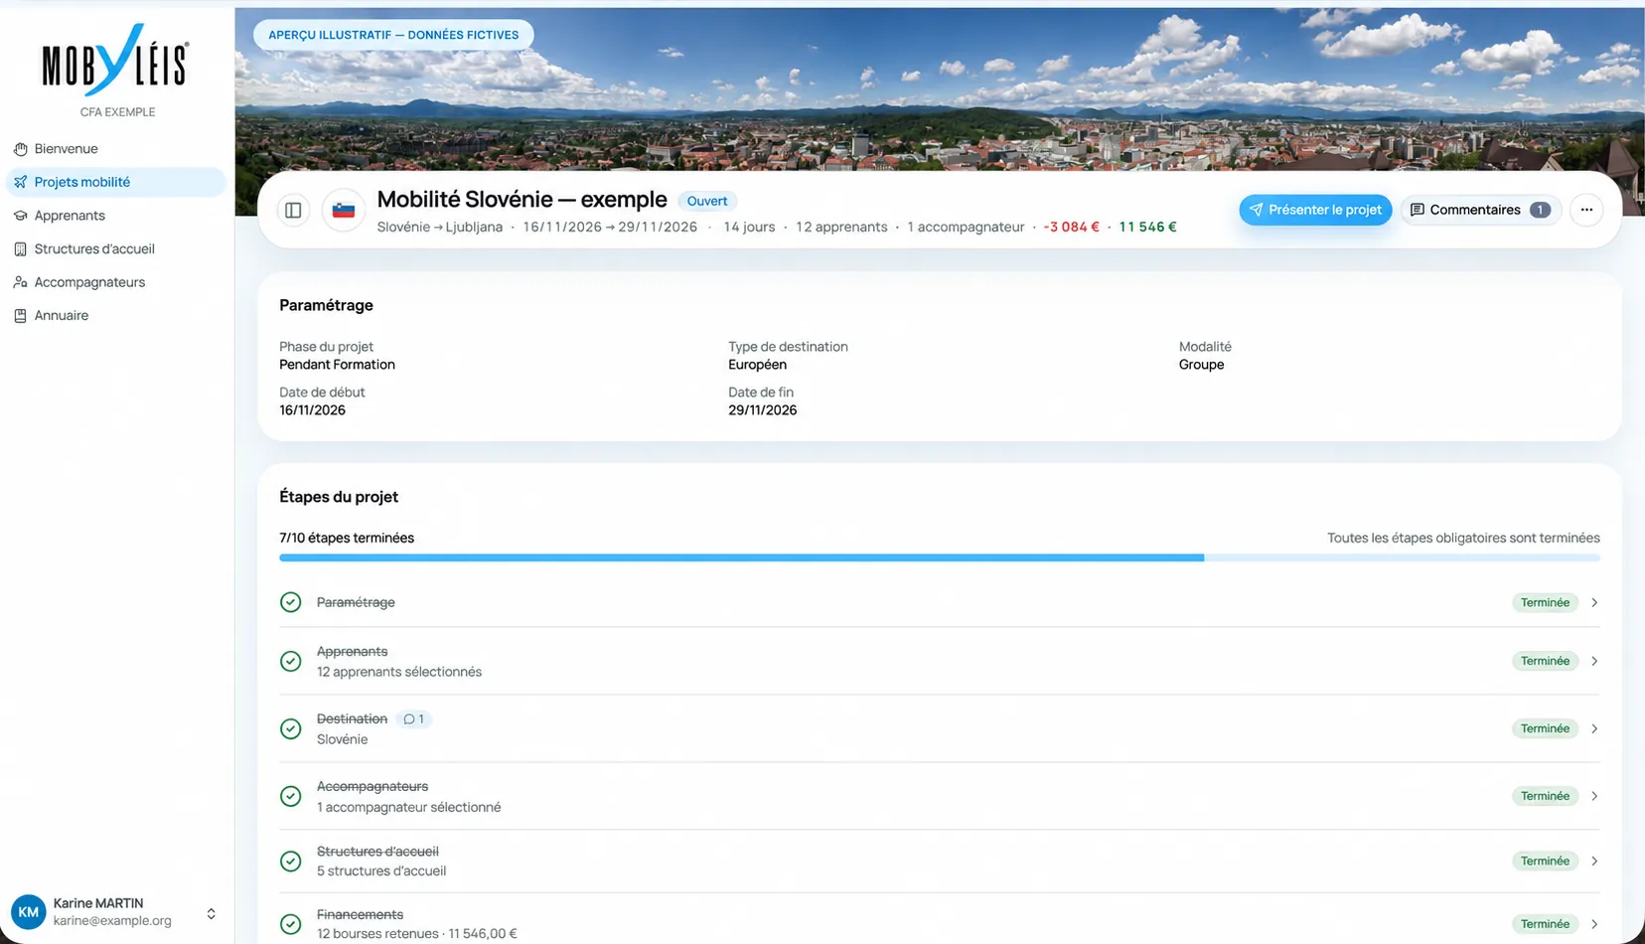Click the Annuaire book icon
1645x944 pixels.
tap(20, 316)
